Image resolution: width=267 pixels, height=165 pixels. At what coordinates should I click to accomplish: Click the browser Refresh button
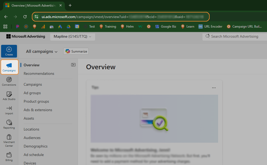click(x=25, y=16)
